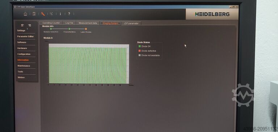The image size is (278, 132).
Task: Click the 'Laser Diodes' step label
Action: pos(86,32)
